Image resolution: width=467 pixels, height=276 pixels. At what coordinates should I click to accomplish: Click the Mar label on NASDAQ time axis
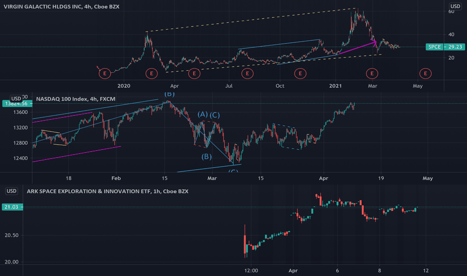point(212,178)
